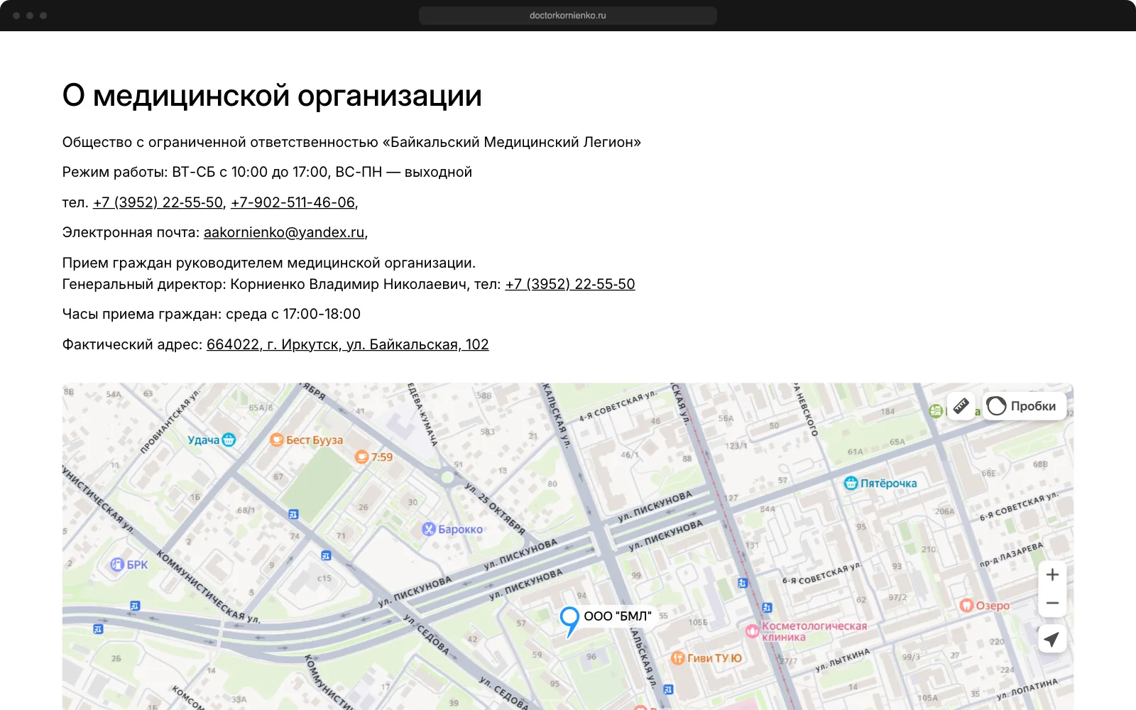The width and height of the screenshot is (1136, 710).
Task: Open the Озеро map marker
Action: coord(984,606)
